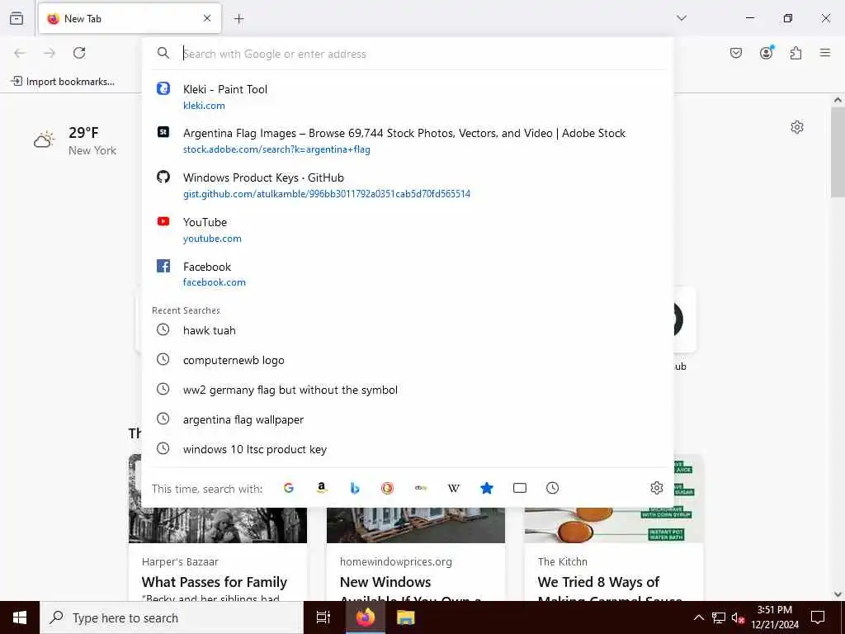
Task: Open Save to Pocket icon
Action: pyautogui.click(x=736, y=53)
